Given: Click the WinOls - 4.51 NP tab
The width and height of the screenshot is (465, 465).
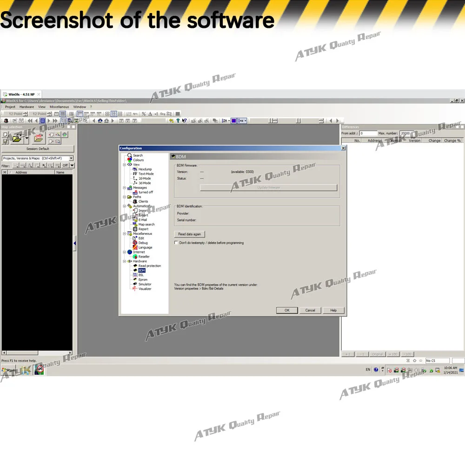Looking at the screenshot, I should pyautogui.click(x=21, y=94).
